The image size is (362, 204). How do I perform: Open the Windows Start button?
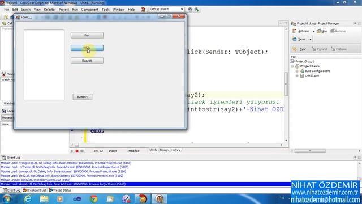tap(7, 199)
